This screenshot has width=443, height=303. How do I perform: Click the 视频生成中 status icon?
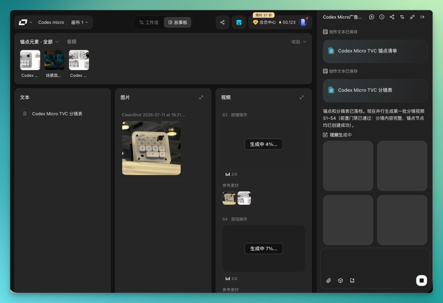[325, 135]
